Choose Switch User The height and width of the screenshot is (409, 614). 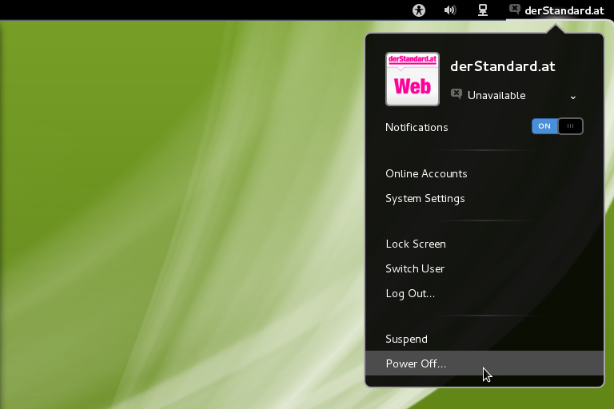(x=484, y=268)
